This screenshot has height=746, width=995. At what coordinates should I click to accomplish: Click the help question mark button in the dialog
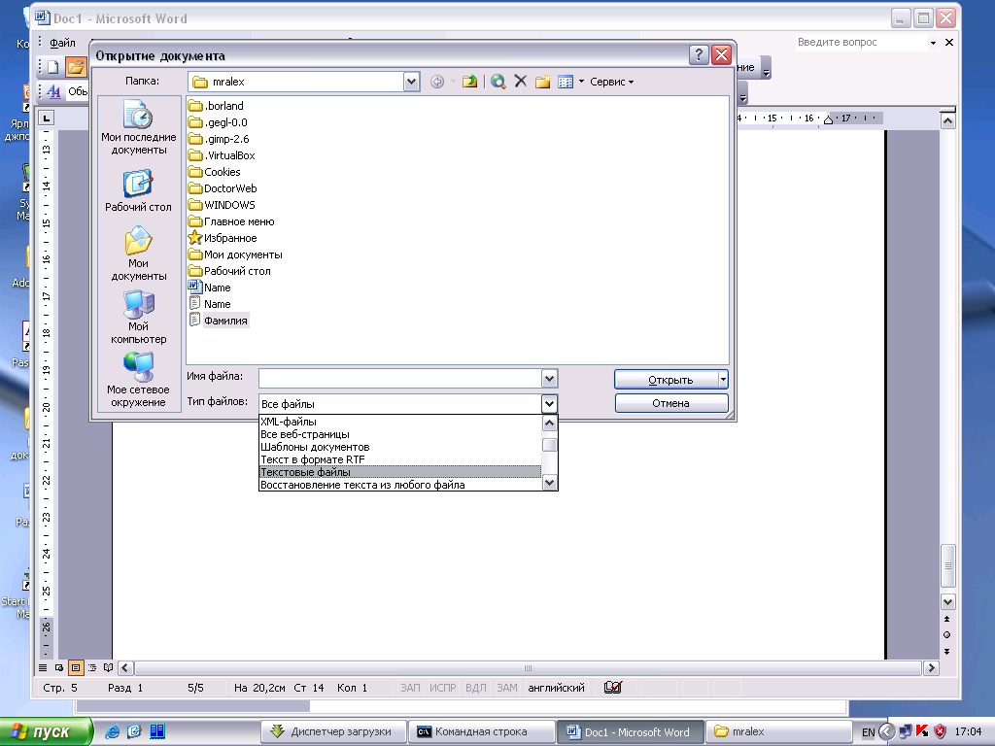[x=699, y=55]
